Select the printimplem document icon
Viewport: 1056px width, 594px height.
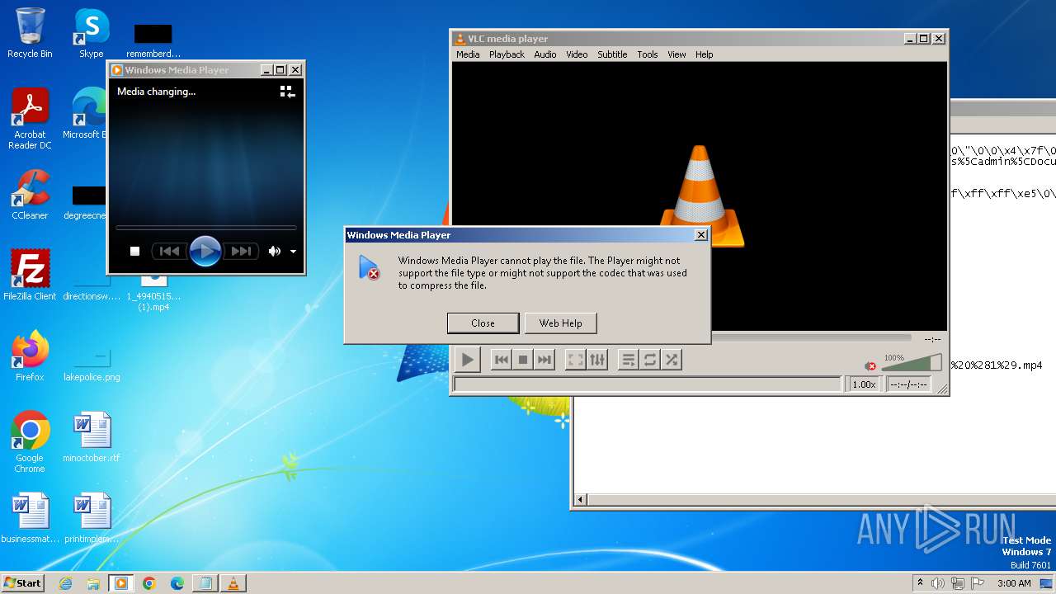tap(92, 518)
